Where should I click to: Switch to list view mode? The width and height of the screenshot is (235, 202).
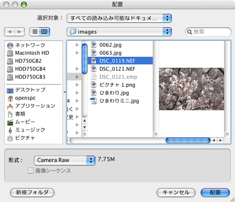point(35,32)
